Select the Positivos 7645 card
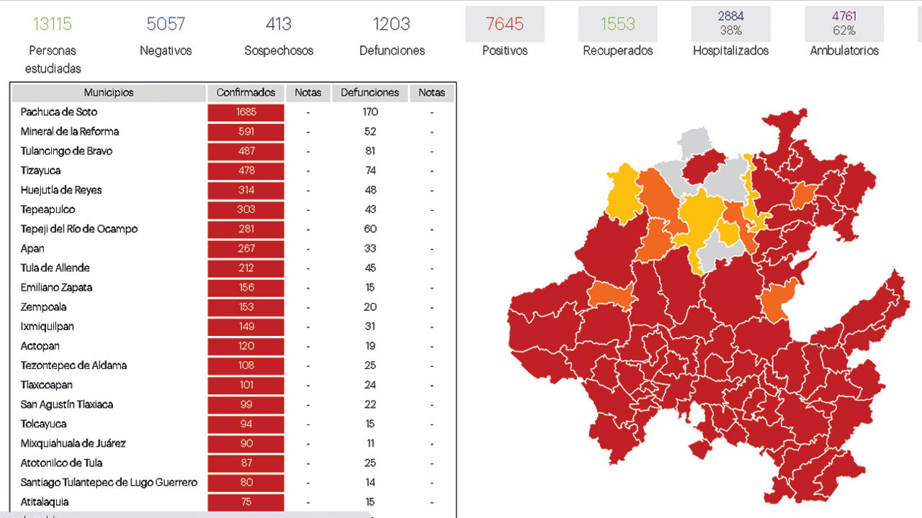The width and height of the screenshot is (922, 518). point(505,24)
